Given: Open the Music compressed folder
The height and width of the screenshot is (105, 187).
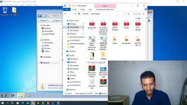Looking at the screenshot, I should click(115, 40).
